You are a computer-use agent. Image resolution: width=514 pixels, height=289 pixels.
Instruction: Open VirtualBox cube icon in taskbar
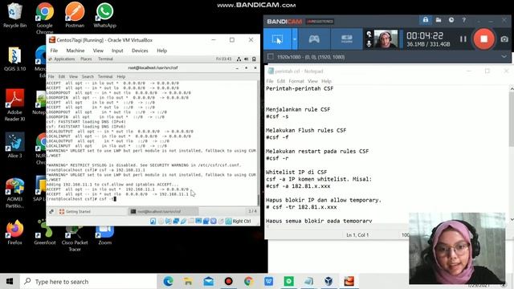(x=328, y=281)
